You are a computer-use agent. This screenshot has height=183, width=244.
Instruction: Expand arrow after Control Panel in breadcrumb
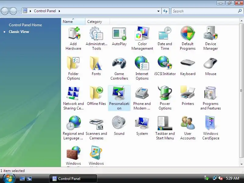(59, 11)
